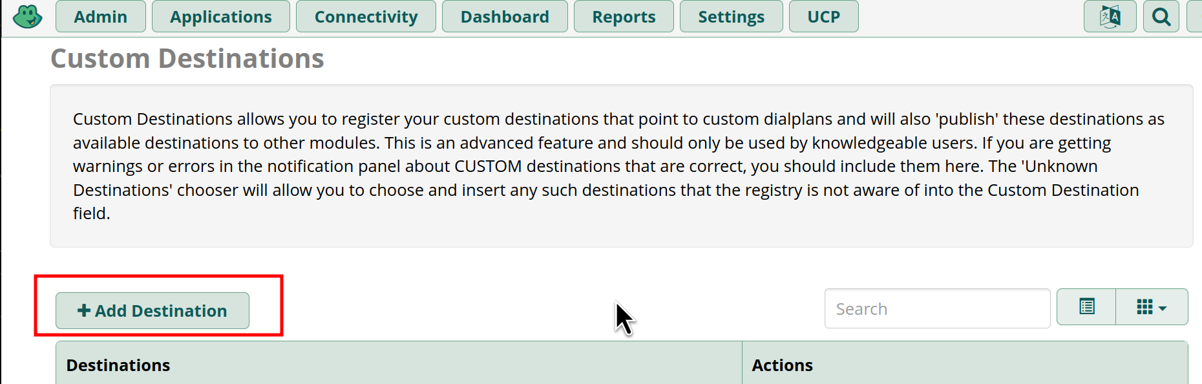Click the Custom Destinations description panel

tap(622, 165)
